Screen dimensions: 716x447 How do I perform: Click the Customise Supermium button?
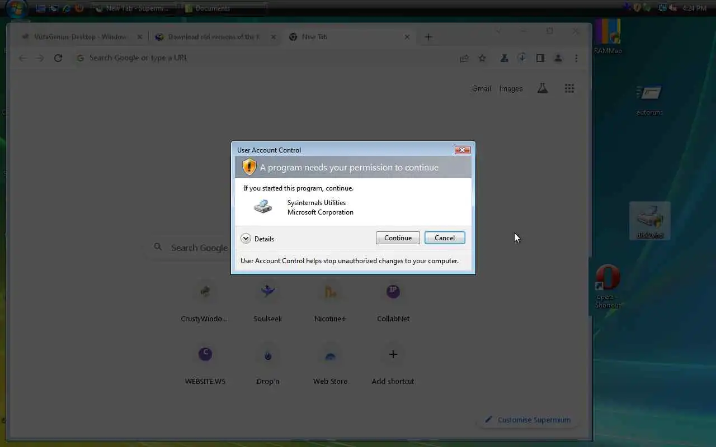click(527, 420)
